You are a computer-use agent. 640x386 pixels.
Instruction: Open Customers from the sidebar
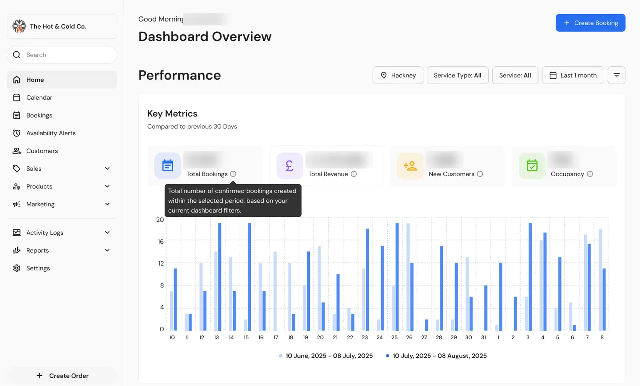click(x=62, y=151)
